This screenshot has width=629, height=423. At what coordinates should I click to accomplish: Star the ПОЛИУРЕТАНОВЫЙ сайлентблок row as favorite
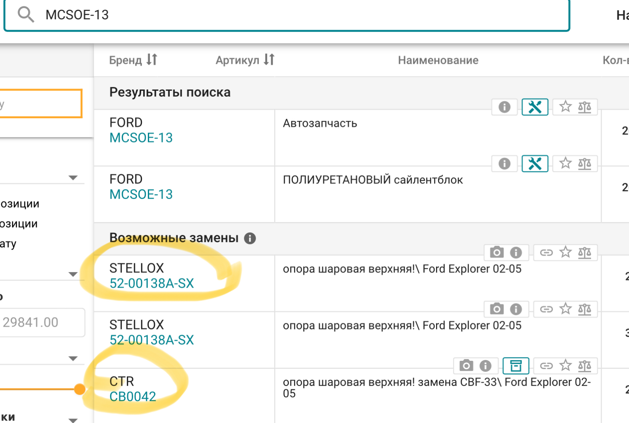[x=565, y=163]
